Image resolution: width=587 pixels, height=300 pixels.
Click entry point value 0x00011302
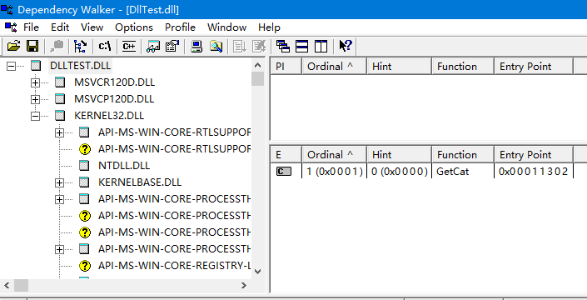tap(534, 172)
